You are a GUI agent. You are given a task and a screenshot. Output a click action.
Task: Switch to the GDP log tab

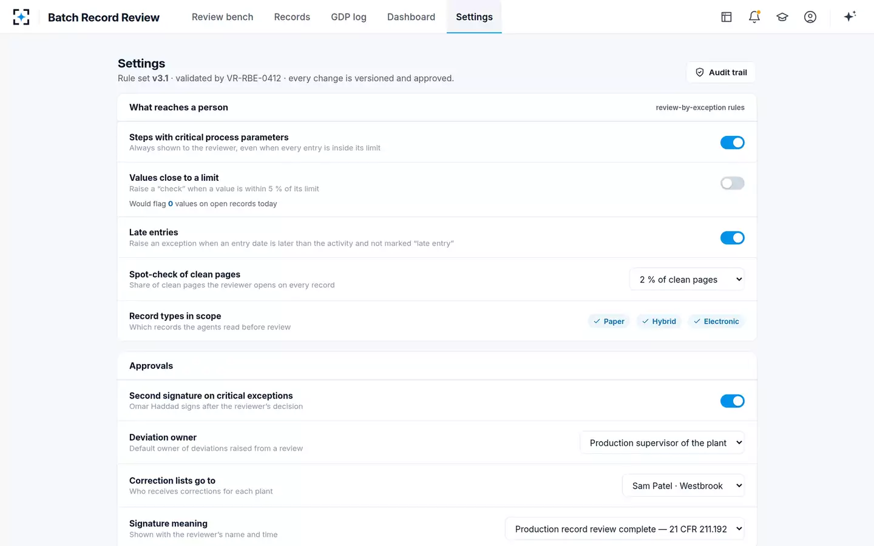[348, 17]
